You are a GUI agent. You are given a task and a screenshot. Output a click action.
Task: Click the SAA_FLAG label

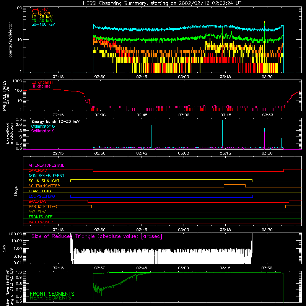click(37, 202)
